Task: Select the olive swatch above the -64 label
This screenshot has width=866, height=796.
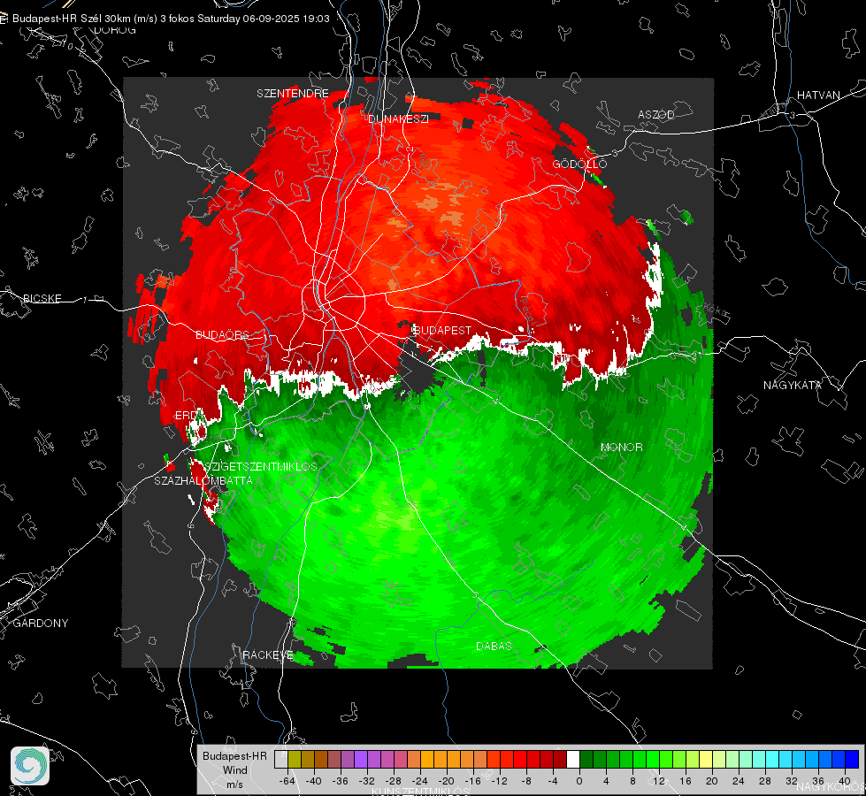Action: [295, 759]
